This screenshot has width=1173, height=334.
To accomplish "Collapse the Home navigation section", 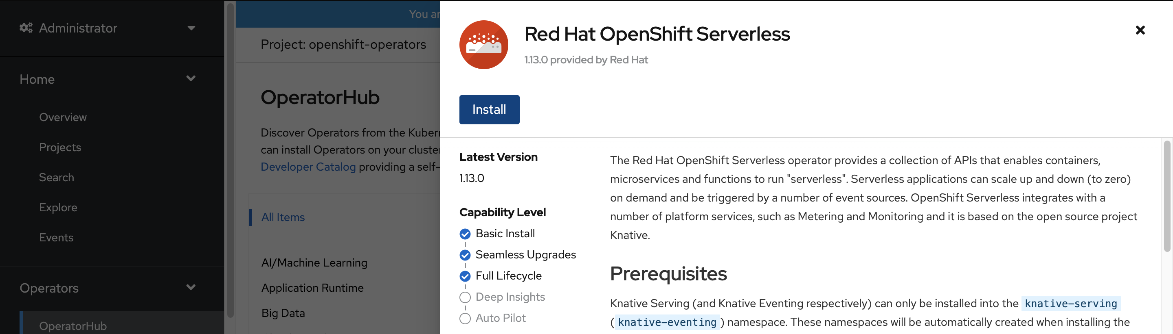I will pyautogui.click(x=191, y=78).
